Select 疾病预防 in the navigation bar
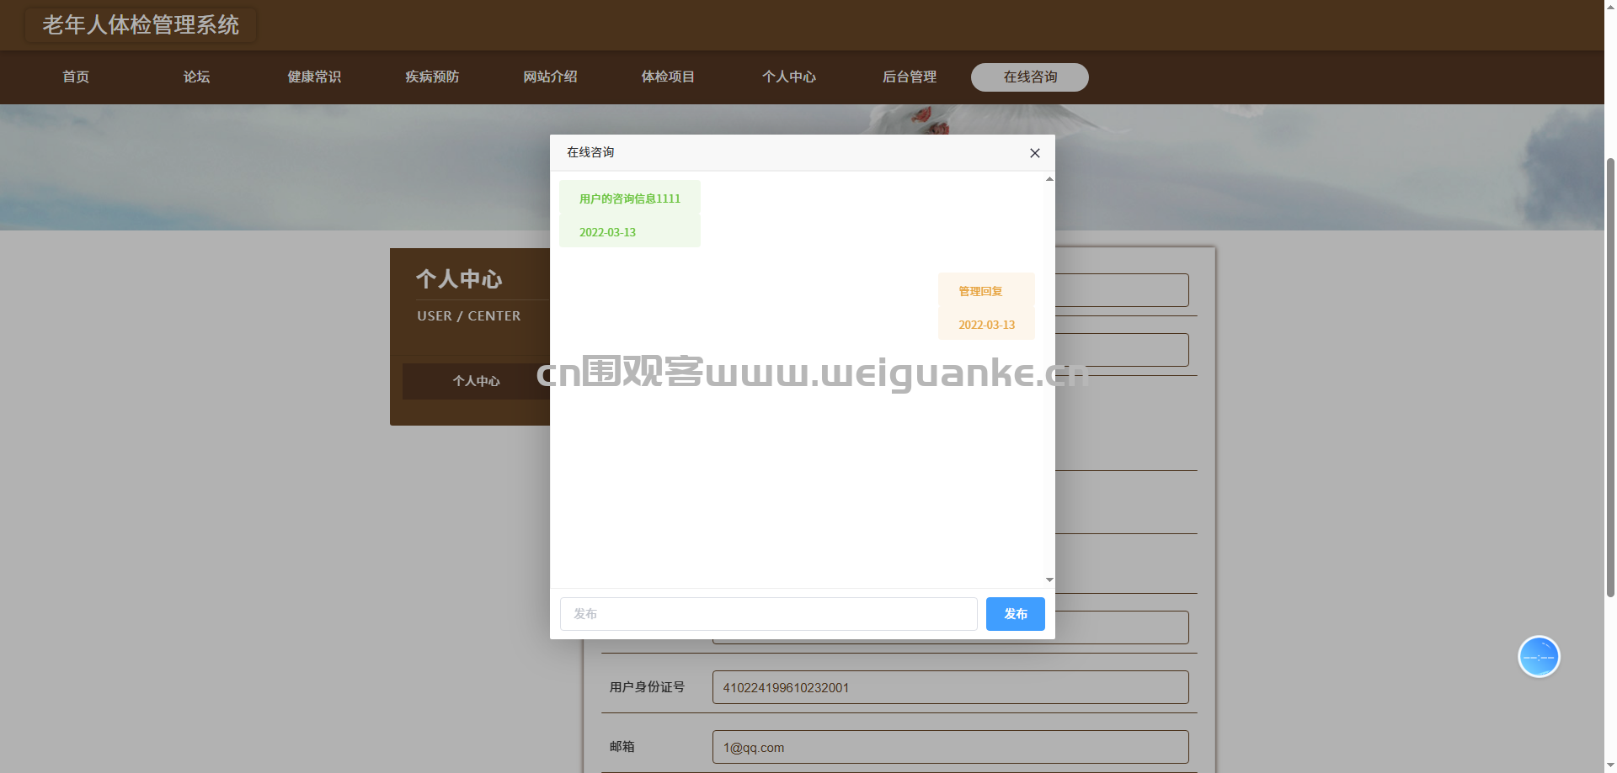The width and height of the screenshot is (1617, 773). point(432,77)
